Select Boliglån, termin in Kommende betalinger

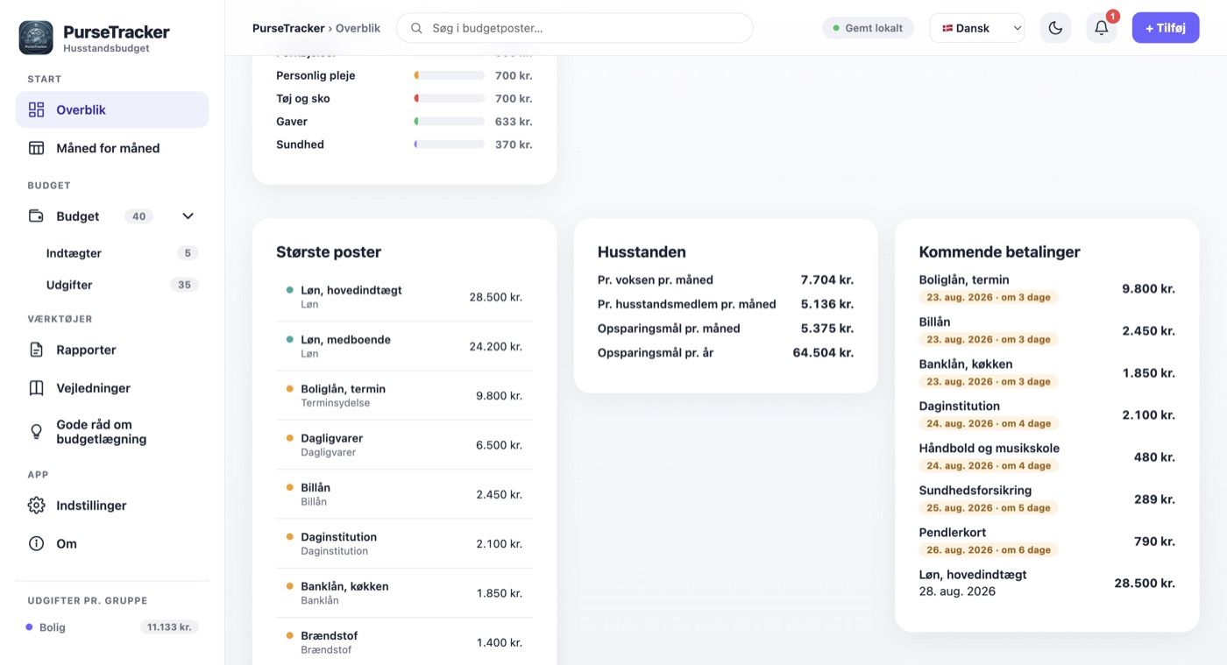(x=1046, y=288)
